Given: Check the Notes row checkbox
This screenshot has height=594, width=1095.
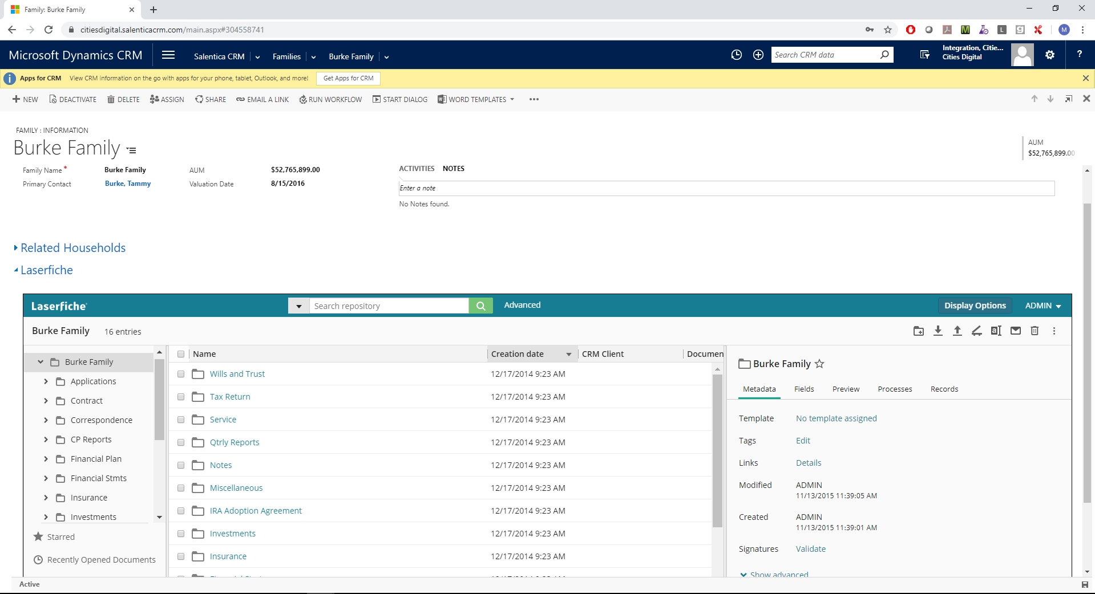Looking at the screenshot, I should tap(181, 465).
